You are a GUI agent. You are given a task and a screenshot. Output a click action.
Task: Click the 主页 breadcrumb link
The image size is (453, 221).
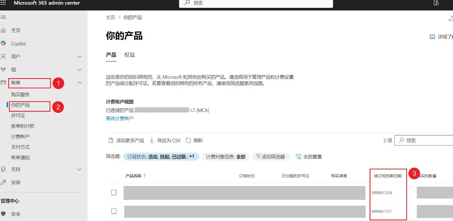111,17
